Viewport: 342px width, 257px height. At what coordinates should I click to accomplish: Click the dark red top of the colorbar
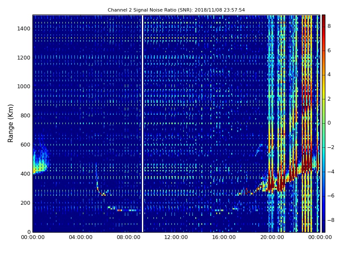(324, 18)
